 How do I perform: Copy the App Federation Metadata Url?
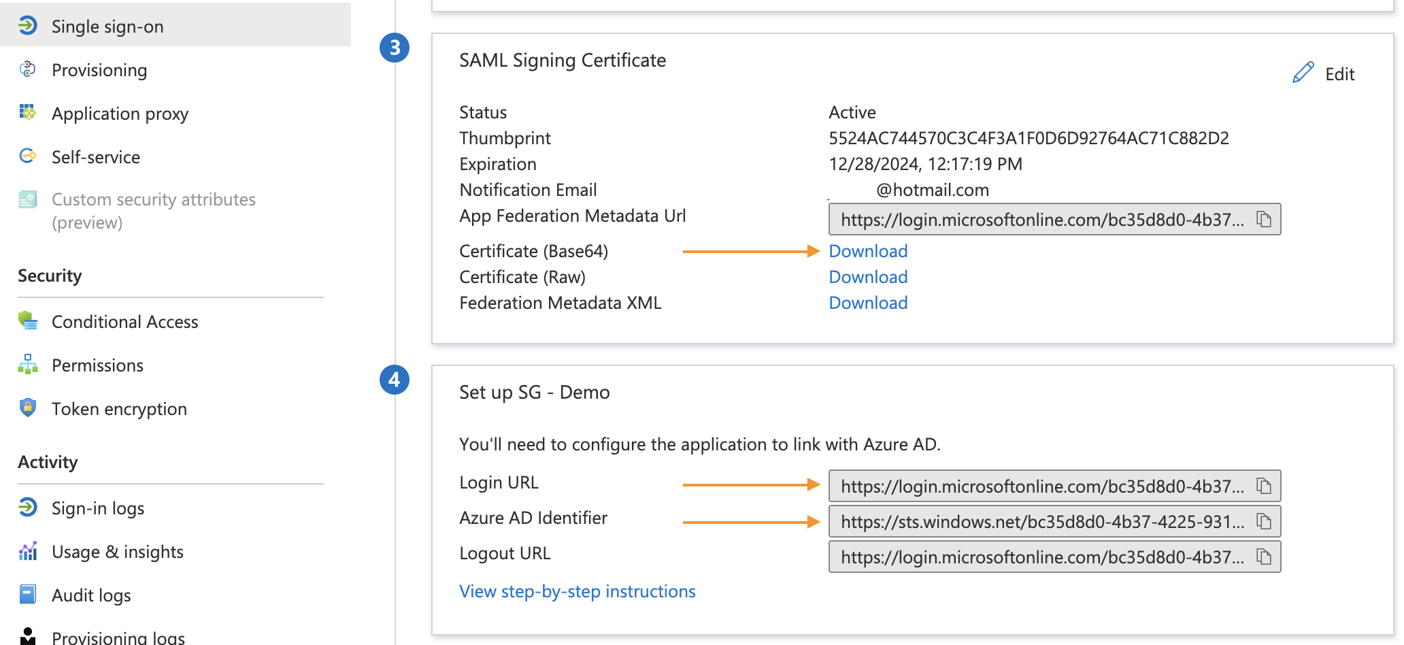point(1264,219)
